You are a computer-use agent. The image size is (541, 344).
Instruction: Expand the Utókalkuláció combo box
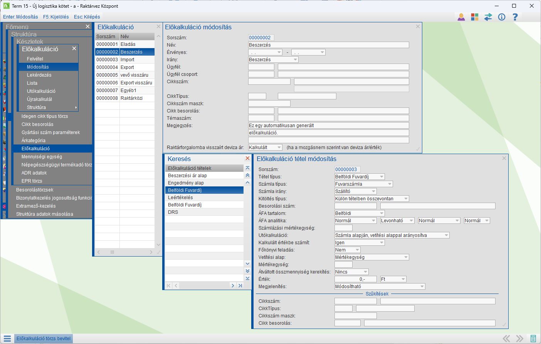pyautogui.click(x=446, y=235)
